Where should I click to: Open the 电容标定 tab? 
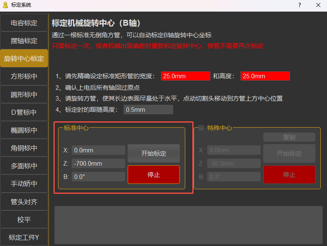[x=24, y=23]
